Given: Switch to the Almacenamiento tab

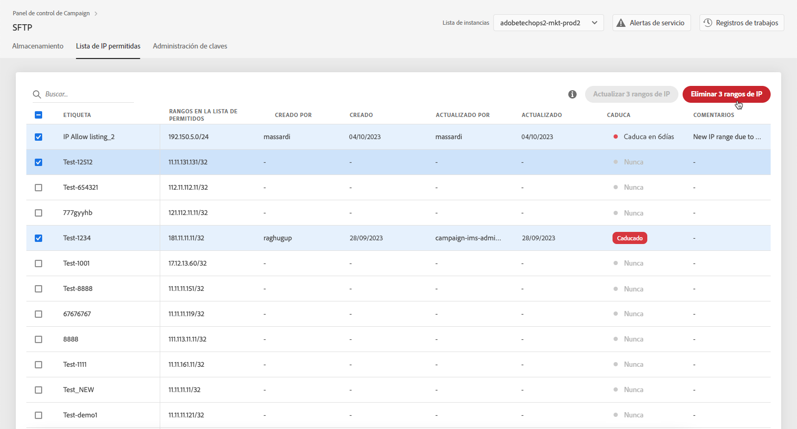Looking at the screenshot, I should (x=38, y=46).
